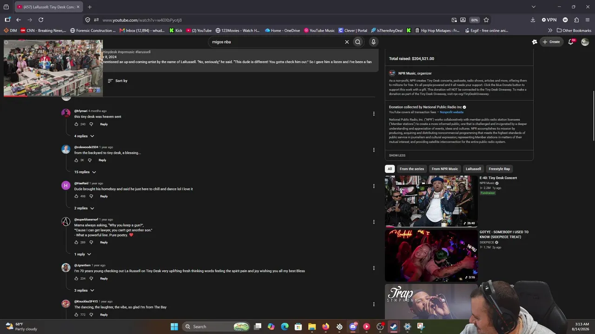Image resolution: width=595 pixels, height=334 pixels.
Task: Open the Create menu on YouTube
Action: 551,42
